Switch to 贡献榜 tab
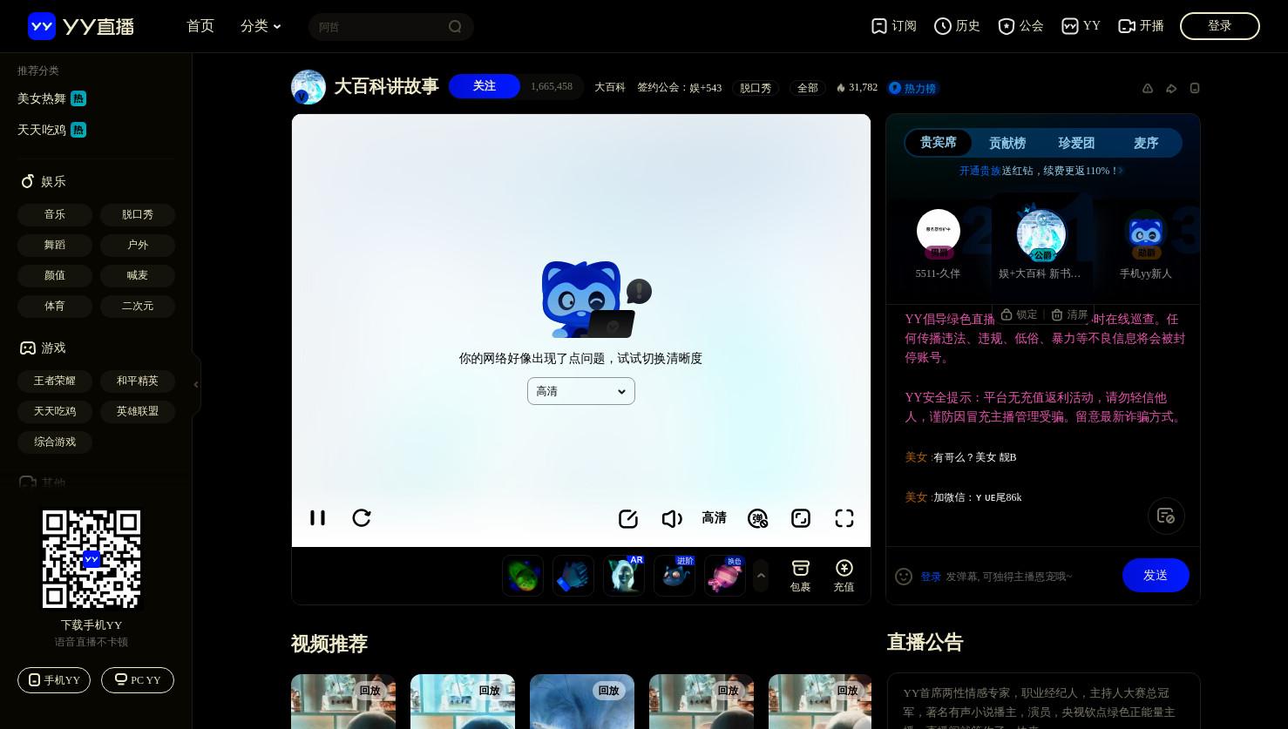Screen dimensions: 1288x729 [1007, 143]
